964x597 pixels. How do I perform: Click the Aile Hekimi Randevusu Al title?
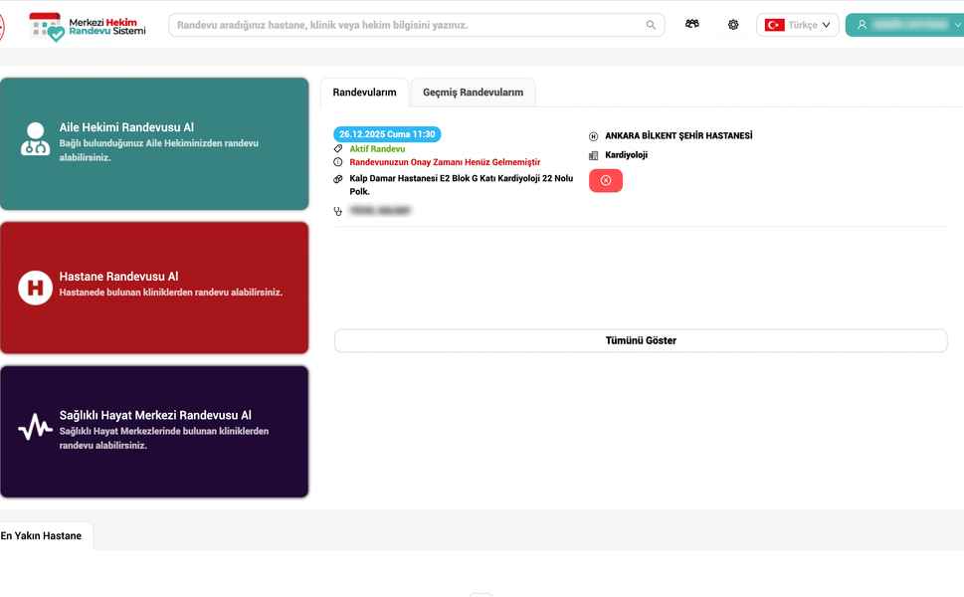click(126, 127)
